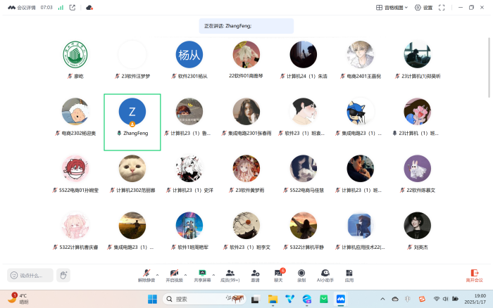Open 邀请 invite option
The width and height of the screenshot is (493, 308).
[255, 276]
